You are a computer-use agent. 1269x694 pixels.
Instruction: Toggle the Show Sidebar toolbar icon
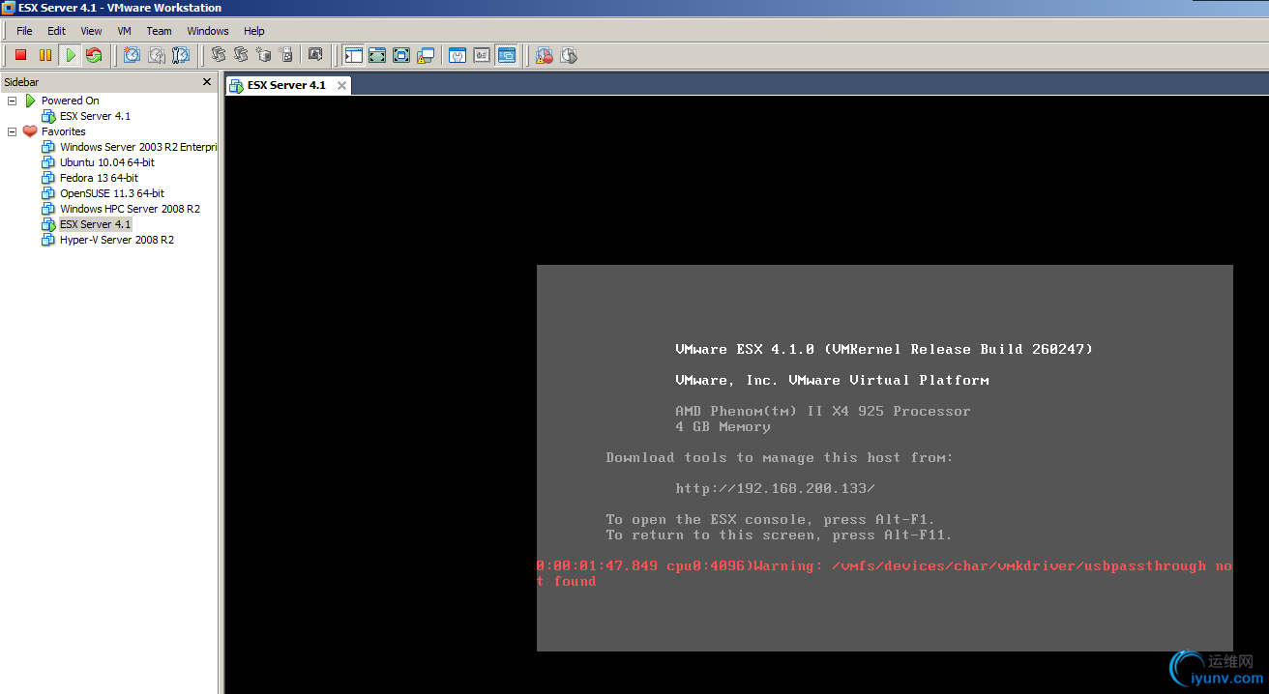tap(353, 55)
